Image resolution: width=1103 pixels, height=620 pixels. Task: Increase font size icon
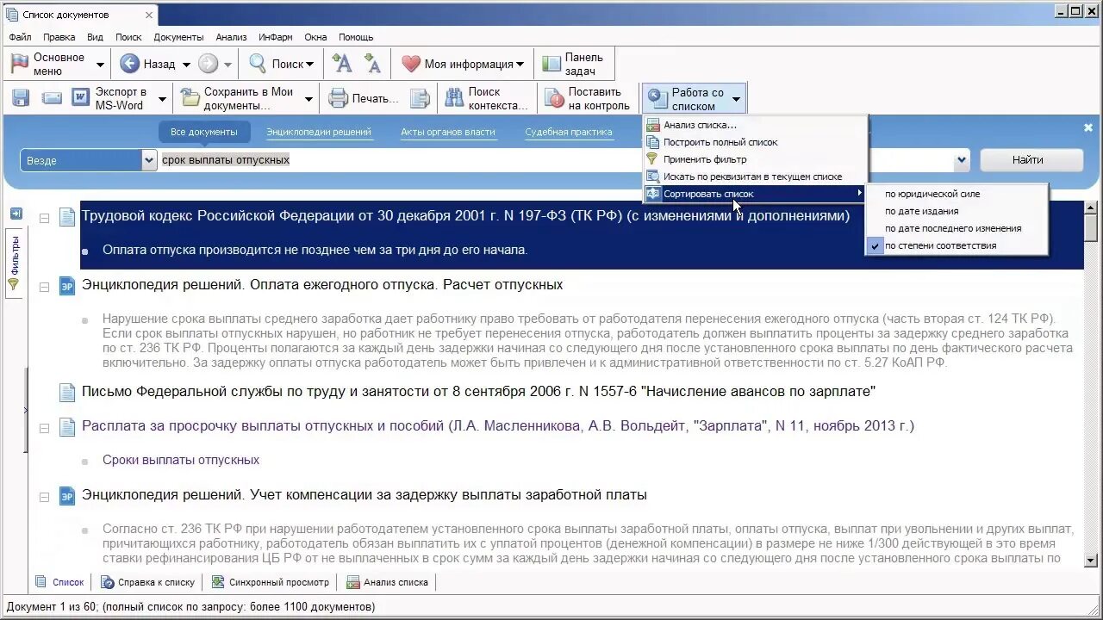[x=342, y=64]
